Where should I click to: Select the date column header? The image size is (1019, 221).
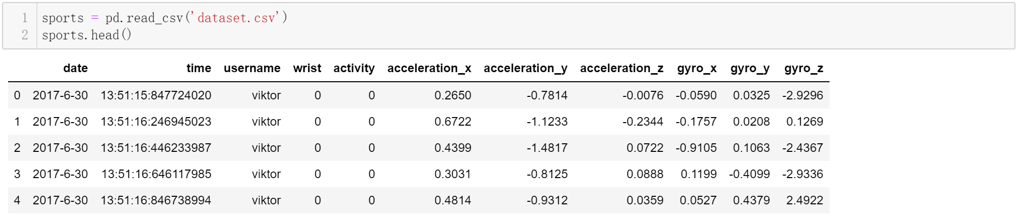76,68
